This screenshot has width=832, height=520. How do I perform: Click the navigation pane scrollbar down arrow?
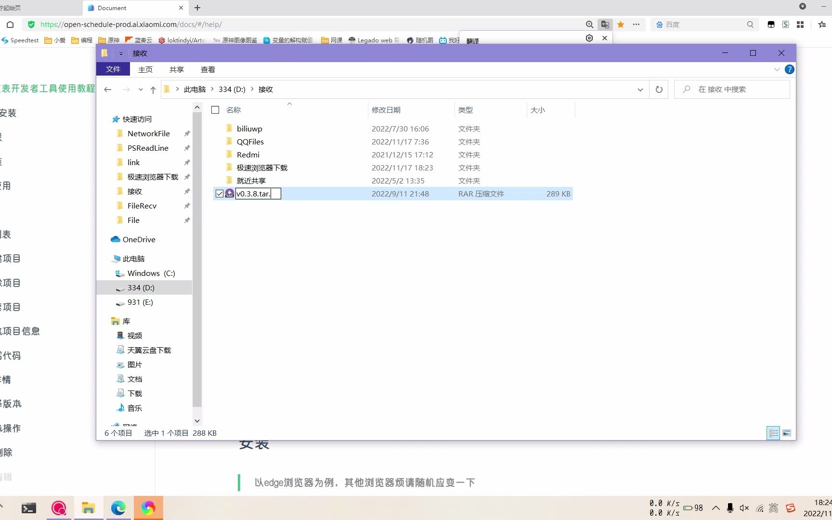click(x=197, y=421)
